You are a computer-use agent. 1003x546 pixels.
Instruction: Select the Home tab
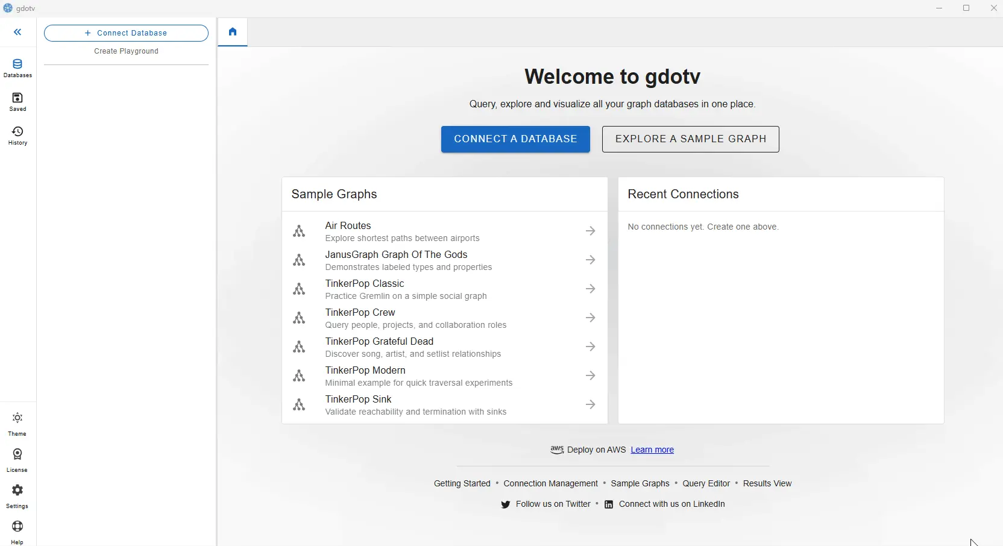233,32
